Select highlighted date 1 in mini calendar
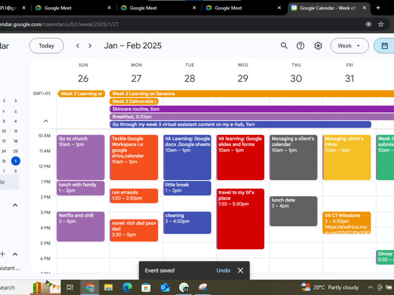The image size is (394, 295). (16, 161)
